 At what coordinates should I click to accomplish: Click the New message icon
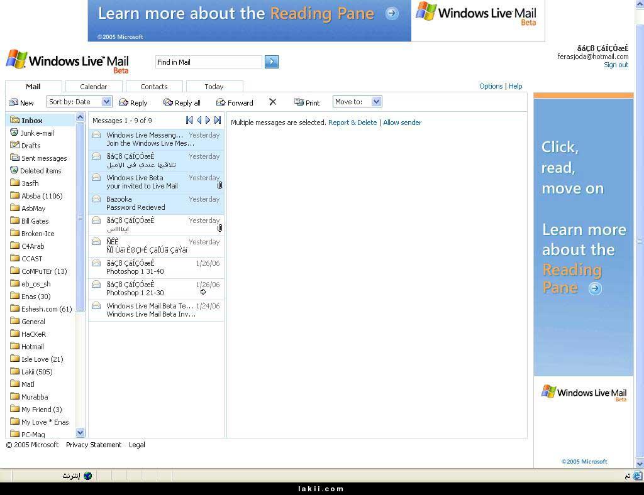(14, 102)
